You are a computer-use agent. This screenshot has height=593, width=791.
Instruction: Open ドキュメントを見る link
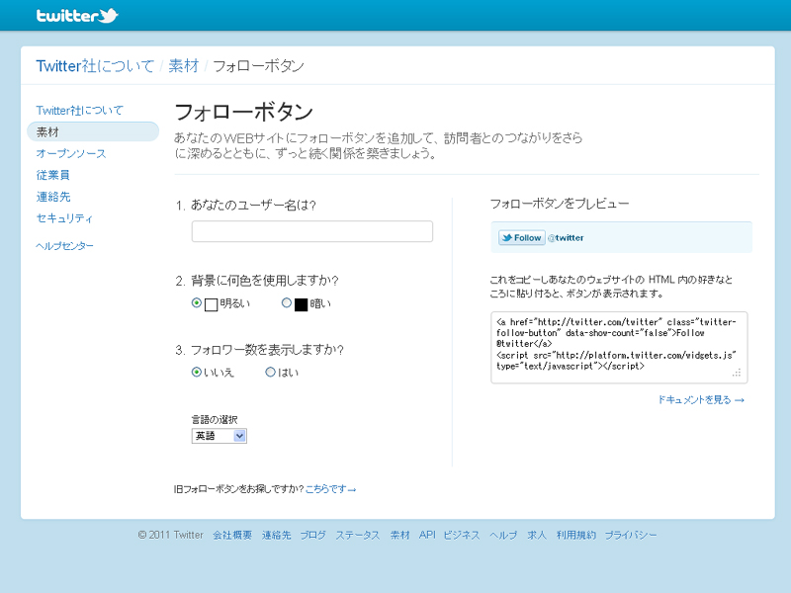[x=701, y=400]
